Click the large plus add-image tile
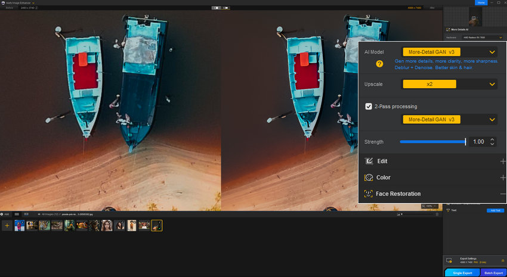This screenshot has width=507, height=277. [x=7, y=226]
